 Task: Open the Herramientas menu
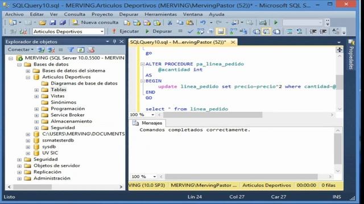click(160, 14)
